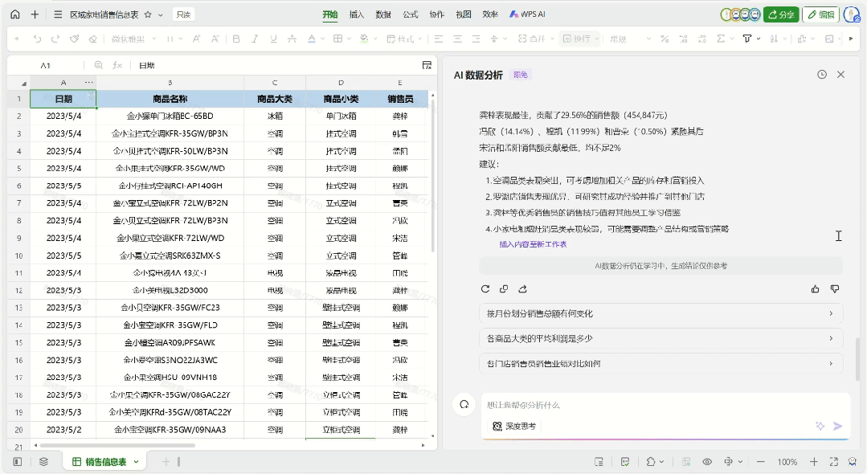Open 销售信息表 sheet tab dropdown
This screenshot has width=867, height=474.
pyautogui.click(x=136, y=462)
